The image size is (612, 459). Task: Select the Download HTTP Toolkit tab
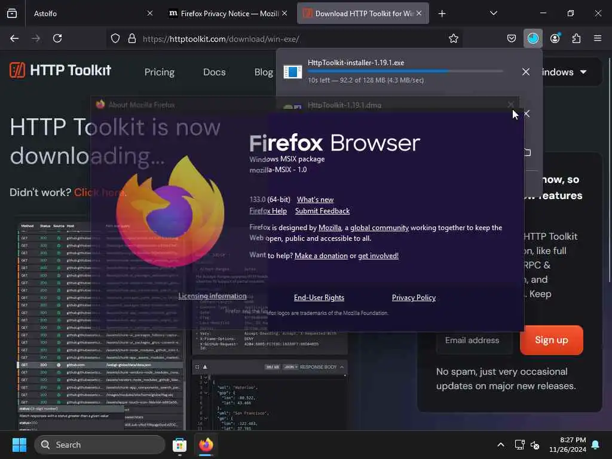point(359,14)
